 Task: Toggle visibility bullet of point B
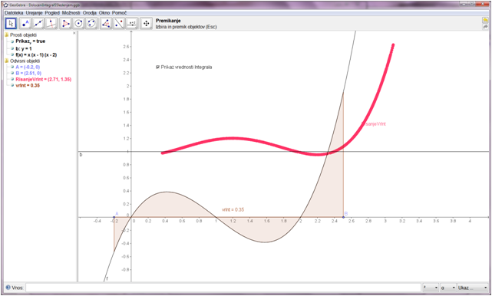12,74
